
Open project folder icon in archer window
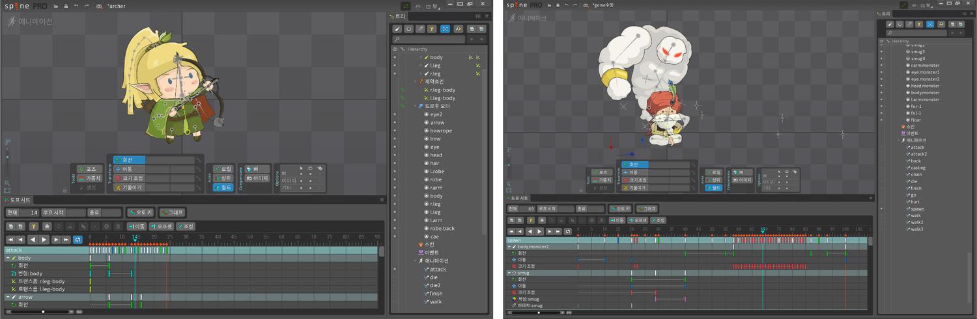coord(55,6)
